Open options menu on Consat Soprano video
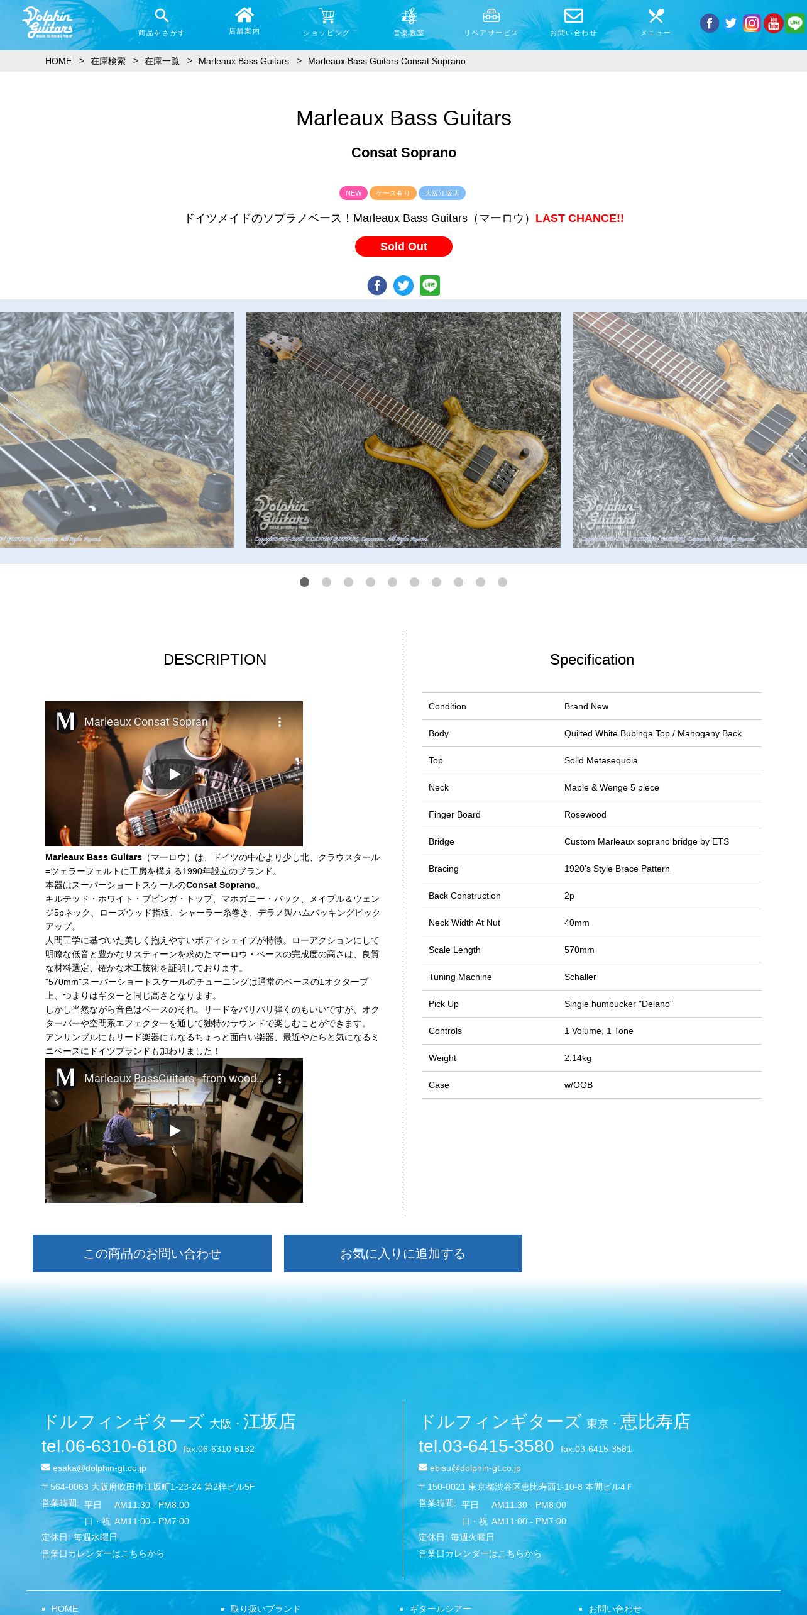 [x=280, y=722]
